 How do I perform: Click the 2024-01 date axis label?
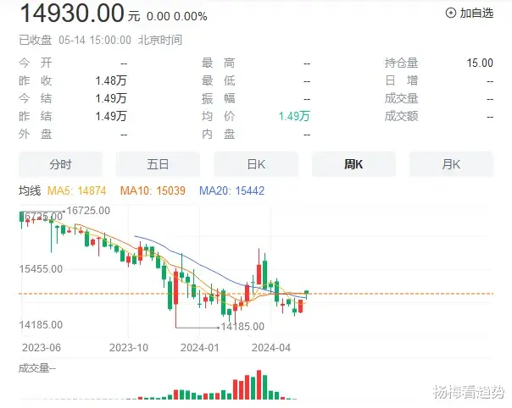pyautogui.click(x=199, y=348)
